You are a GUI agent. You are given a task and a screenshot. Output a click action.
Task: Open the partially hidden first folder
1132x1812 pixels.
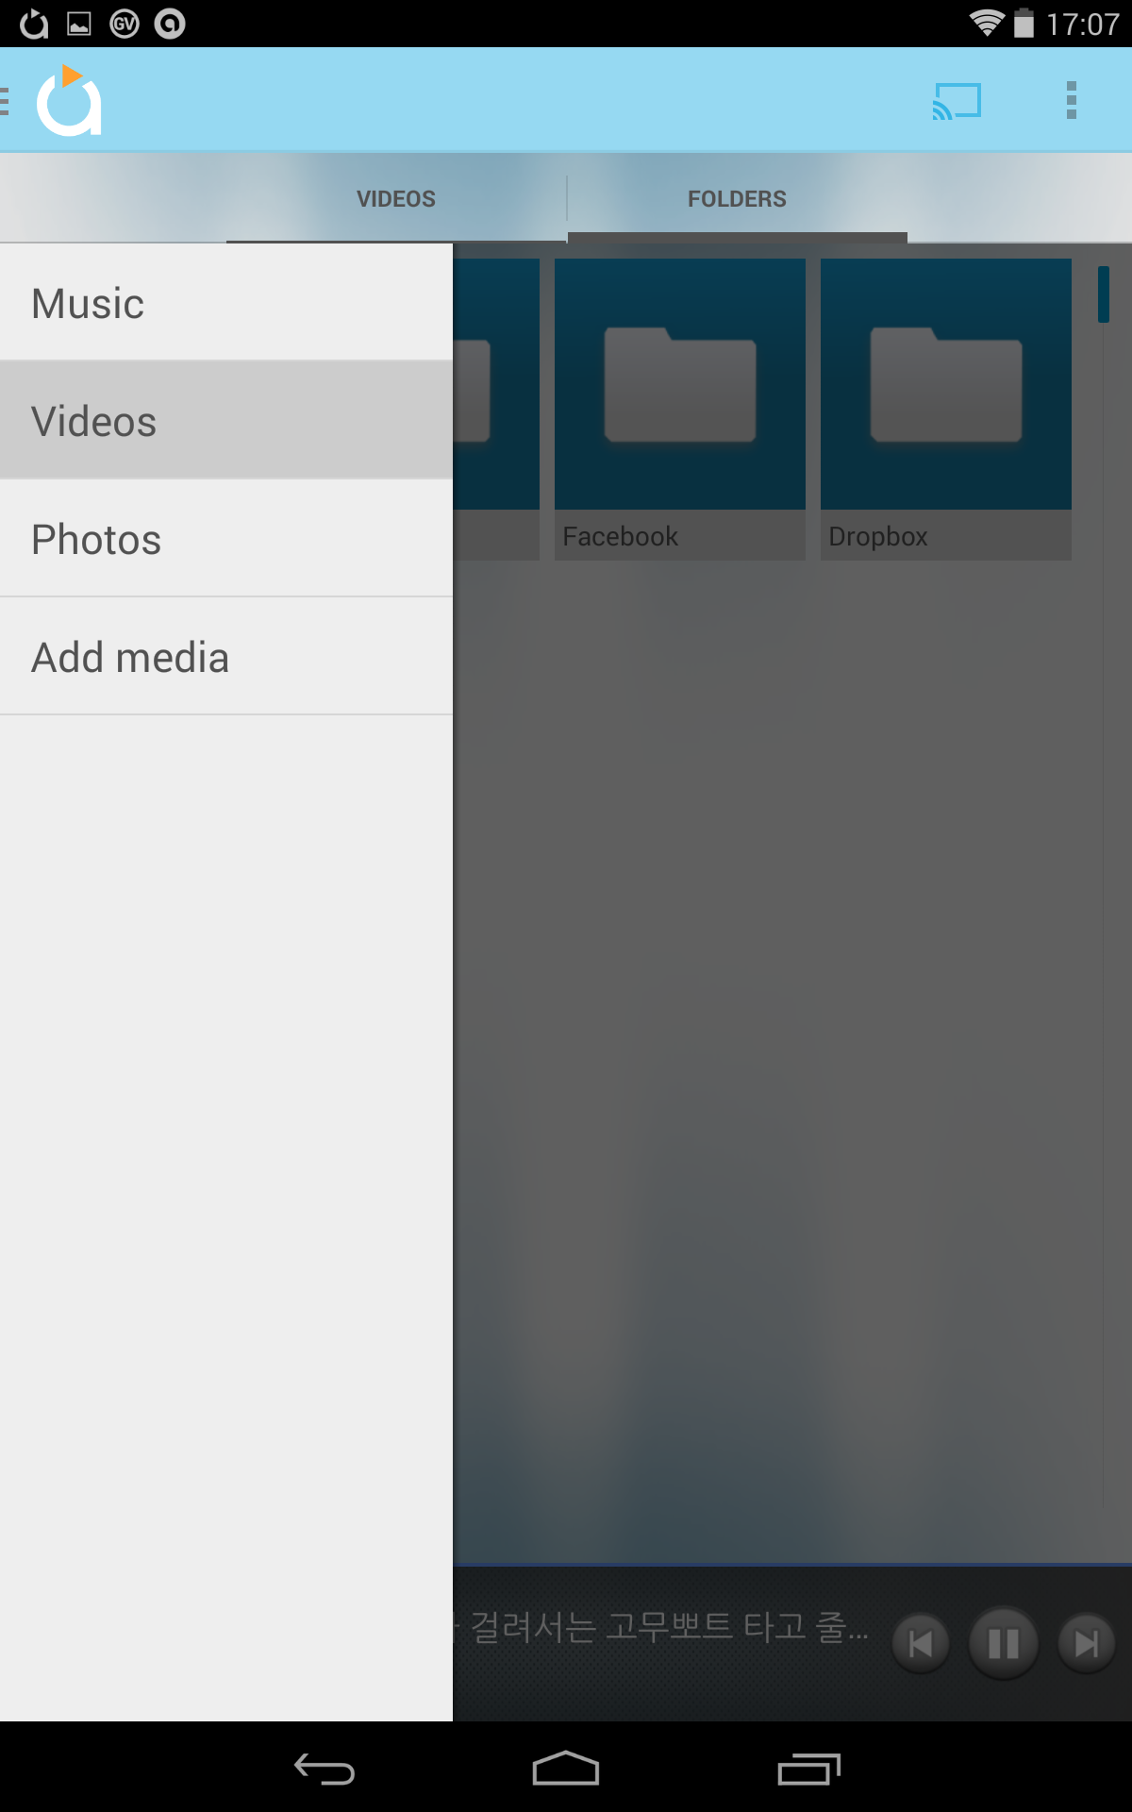point(496,410)
